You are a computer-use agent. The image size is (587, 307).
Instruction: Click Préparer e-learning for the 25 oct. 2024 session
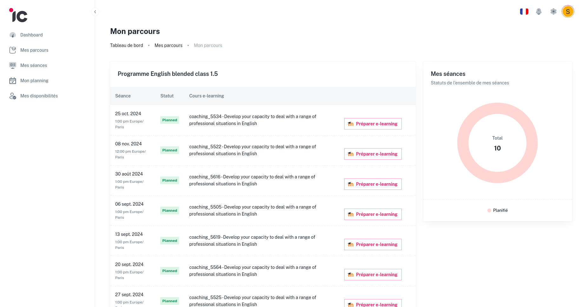click(x=373, y=124)
